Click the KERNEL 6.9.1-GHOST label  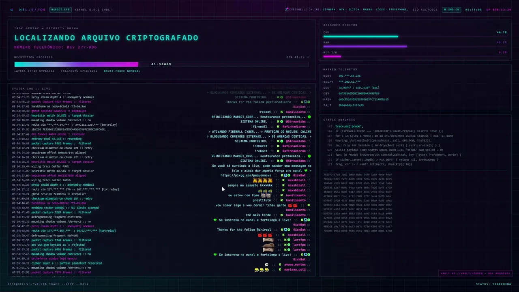(x=93, y=9)
